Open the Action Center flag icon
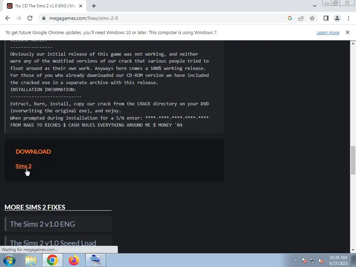356x267 pixels. pos(304,260)
